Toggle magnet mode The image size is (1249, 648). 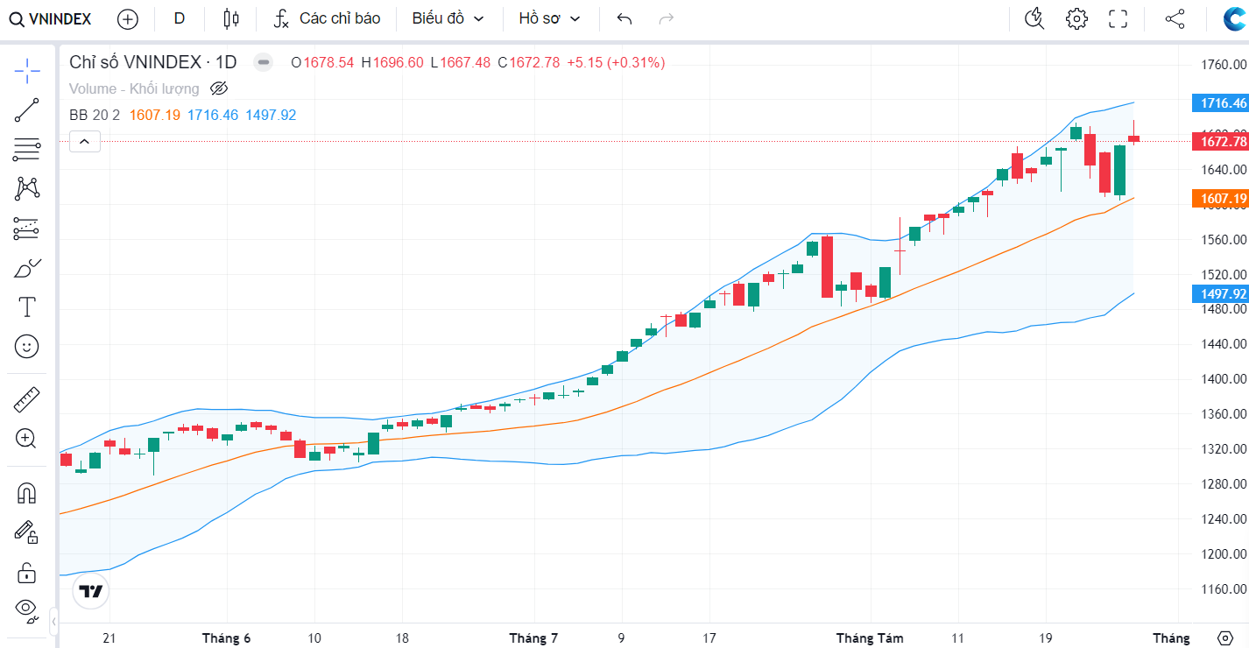click(x=27, y=493)
